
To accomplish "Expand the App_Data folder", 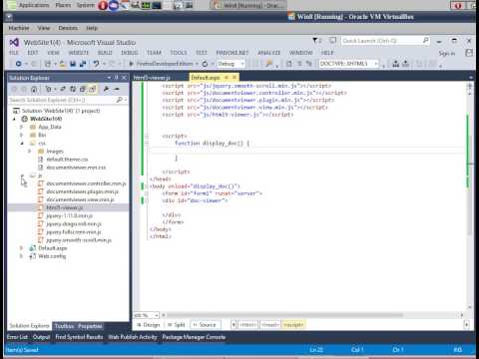I will (x=22, y=127).
